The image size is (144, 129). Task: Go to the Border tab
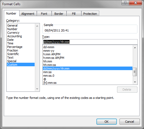tap(59, 14)
